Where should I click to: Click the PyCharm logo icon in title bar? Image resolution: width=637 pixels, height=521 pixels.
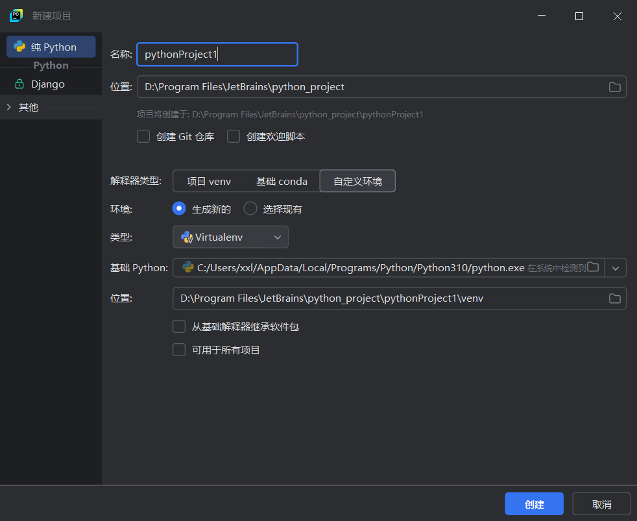point(16,16)
